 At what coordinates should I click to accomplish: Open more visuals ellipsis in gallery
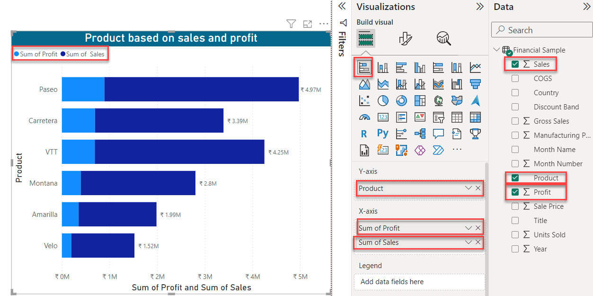(457, 150)
